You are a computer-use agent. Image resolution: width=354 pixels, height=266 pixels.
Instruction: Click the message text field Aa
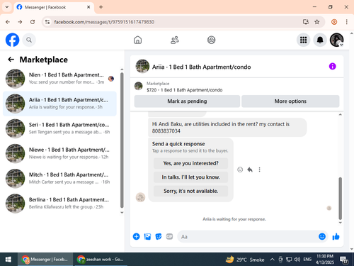pos(247,237)
